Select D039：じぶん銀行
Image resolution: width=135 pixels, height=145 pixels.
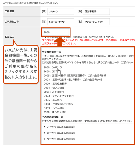54,108
